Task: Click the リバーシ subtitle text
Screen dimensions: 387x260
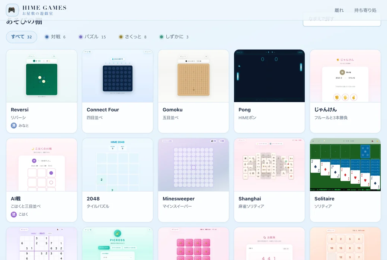Action: pos(18,118)
